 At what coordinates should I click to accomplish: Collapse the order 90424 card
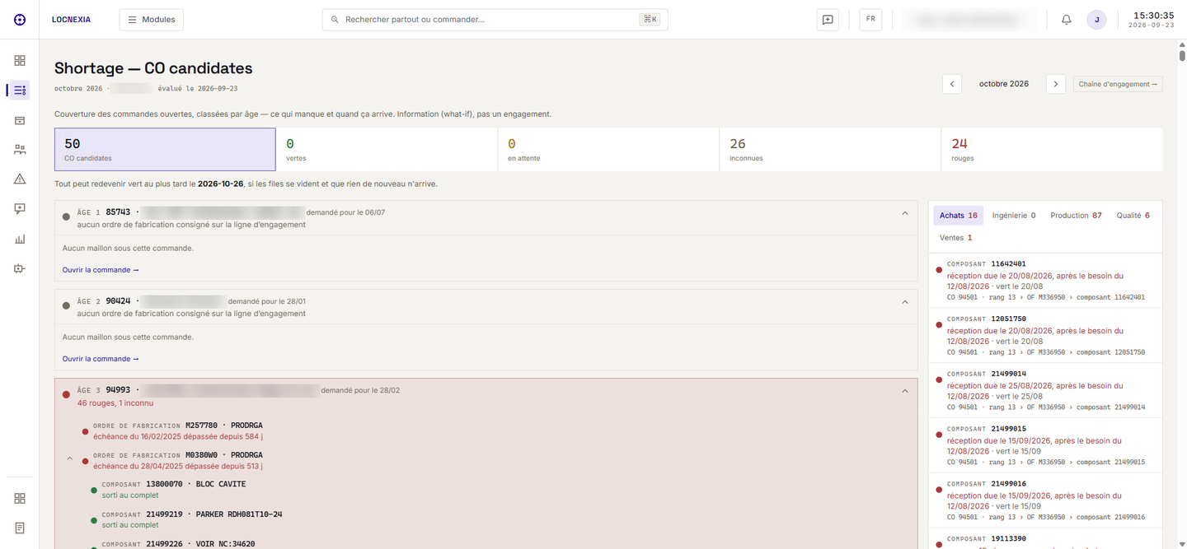click(904, 302)
